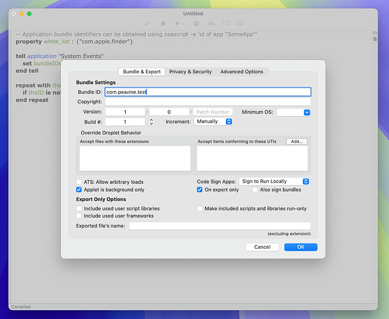This screenshot has height=319, width=389.
Task: Open the Run options chevron beside play
Action: pyautogui.click(x=183, y=24)
